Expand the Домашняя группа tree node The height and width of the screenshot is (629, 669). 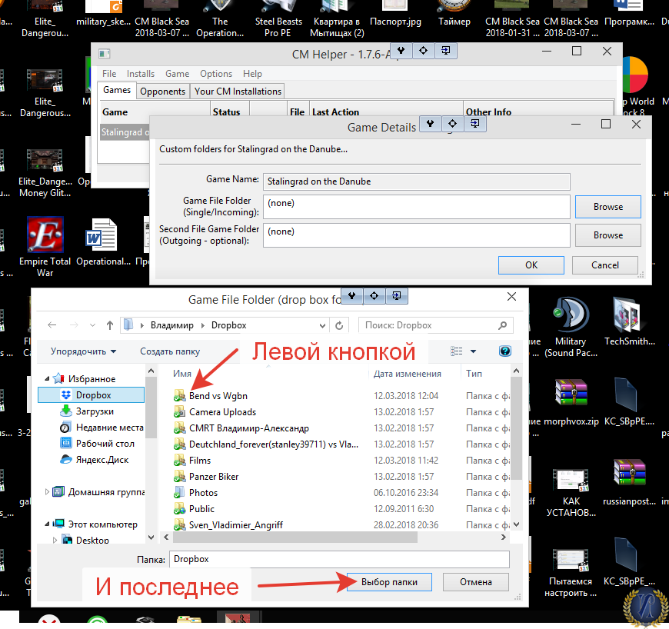click(x=48, y=492)
